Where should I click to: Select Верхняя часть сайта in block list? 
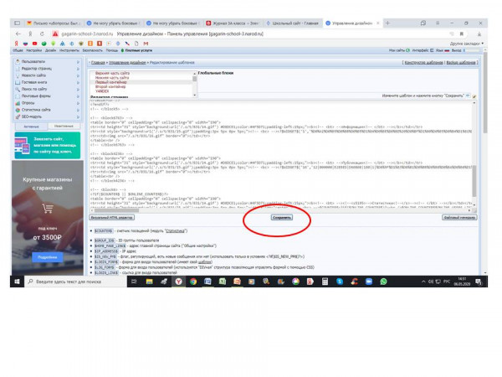click(x=112, y=73)
